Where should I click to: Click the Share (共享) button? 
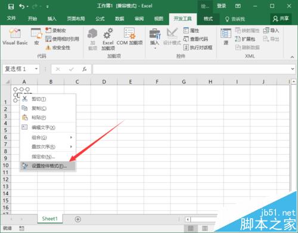tap(281, 19)
